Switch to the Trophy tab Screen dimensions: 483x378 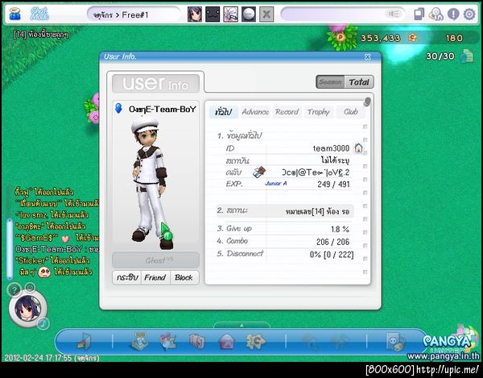[319, 112]
